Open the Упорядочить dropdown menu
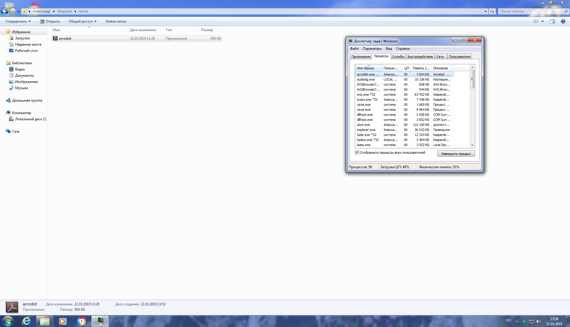The image size is (570, 327). pos(18,21)
